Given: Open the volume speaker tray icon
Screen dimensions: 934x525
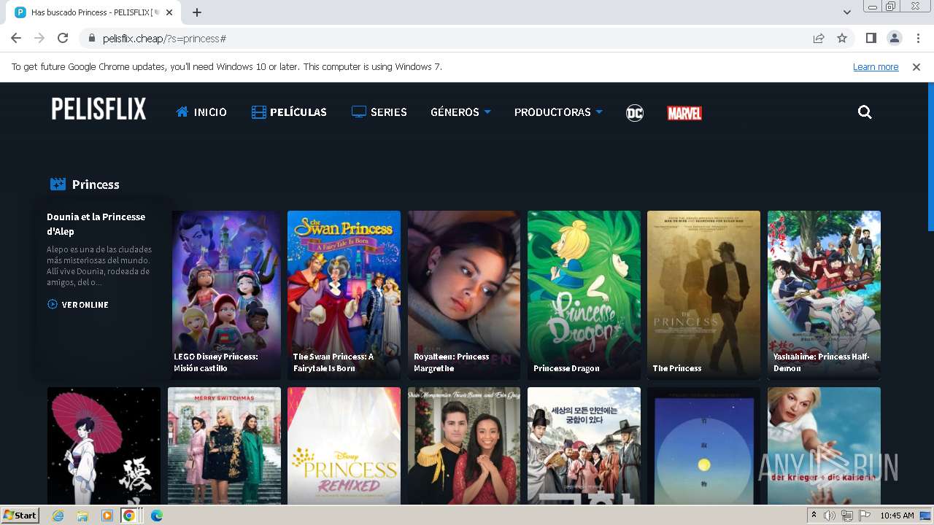Looking at the screenshot, I should (x=830, y=516).
